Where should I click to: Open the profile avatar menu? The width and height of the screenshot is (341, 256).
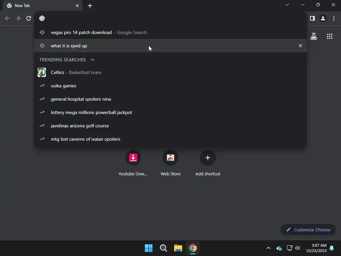click(x=323, y=19)
